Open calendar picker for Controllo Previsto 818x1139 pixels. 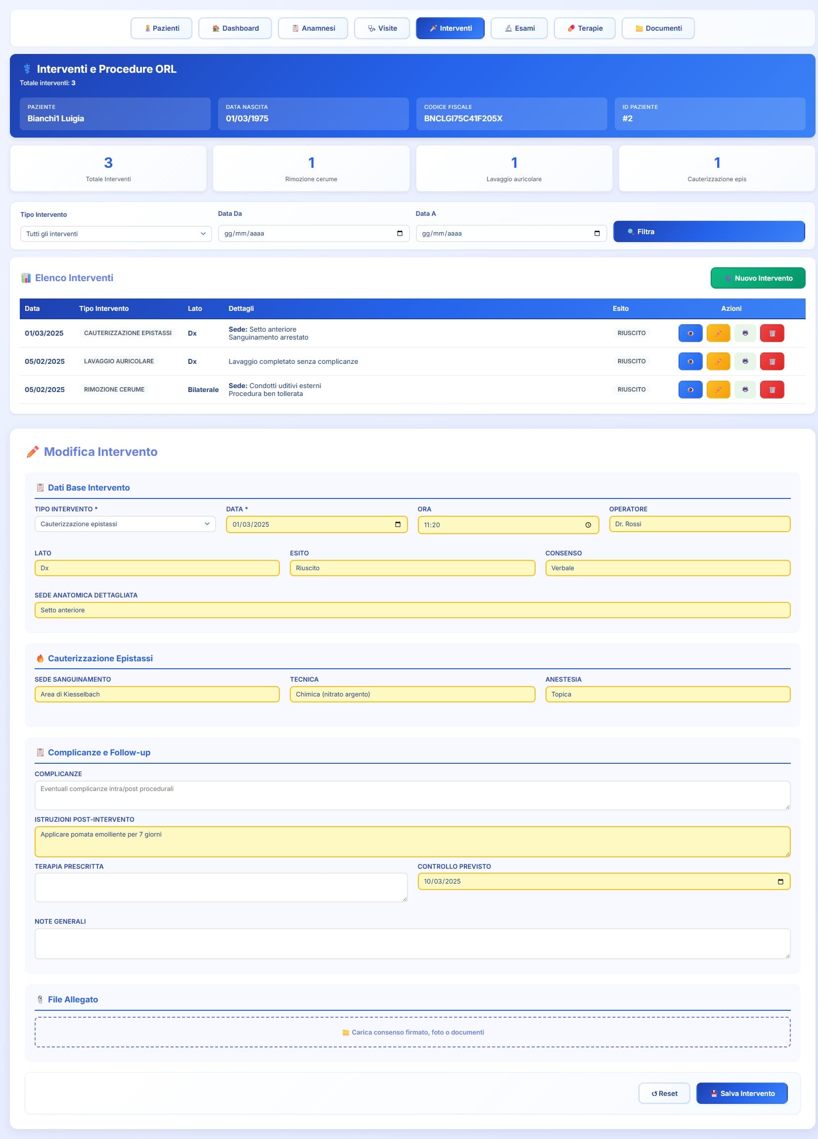coord(780,882)
